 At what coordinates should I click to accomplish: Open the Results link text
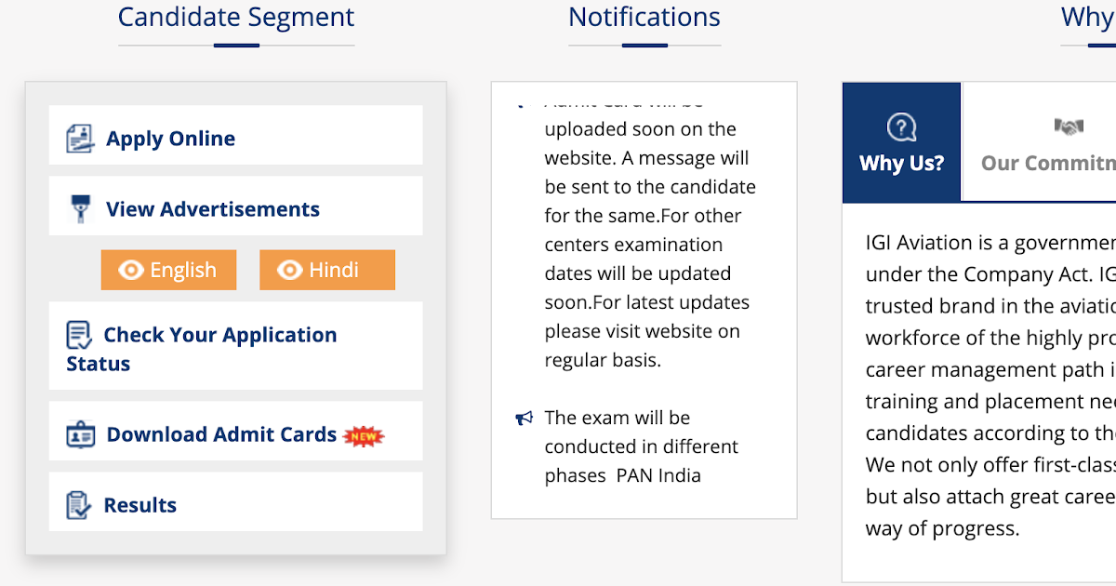139,505
